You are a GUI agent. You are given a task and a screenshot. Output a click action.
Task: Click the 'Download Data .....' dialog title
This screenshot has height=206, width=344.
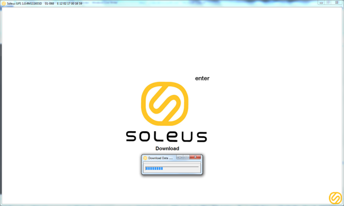coord(160,158)
